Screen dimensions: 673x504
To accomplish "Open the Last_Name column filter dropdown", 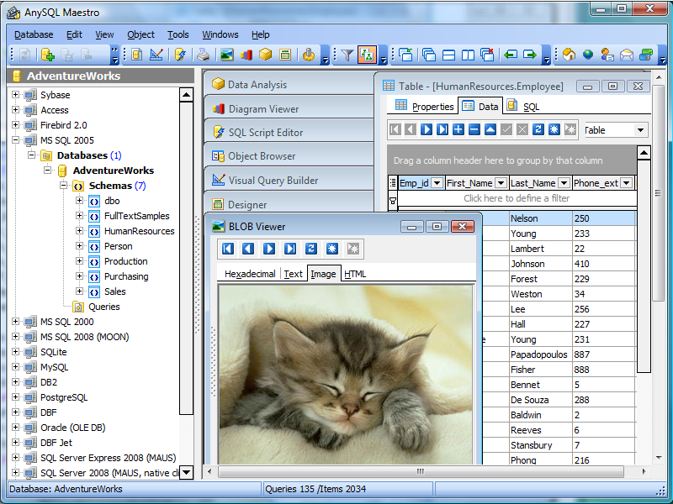I will click(x=564, y=183).
